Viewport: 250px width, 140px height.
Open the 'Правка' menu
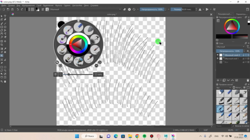click(x=11, y=5)
